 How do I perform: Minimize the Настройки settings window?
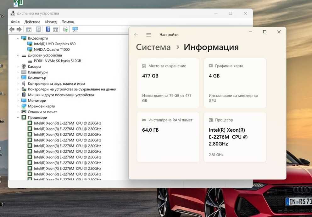click(x=250, y=32)
